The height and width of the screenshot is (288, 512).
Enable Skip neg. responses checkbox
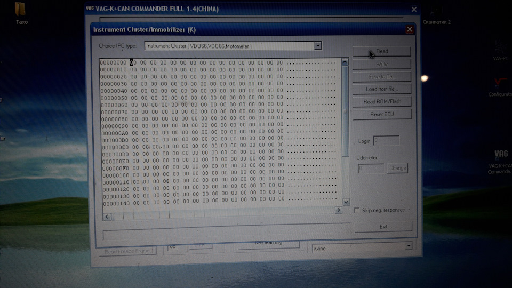click(357, 210)
